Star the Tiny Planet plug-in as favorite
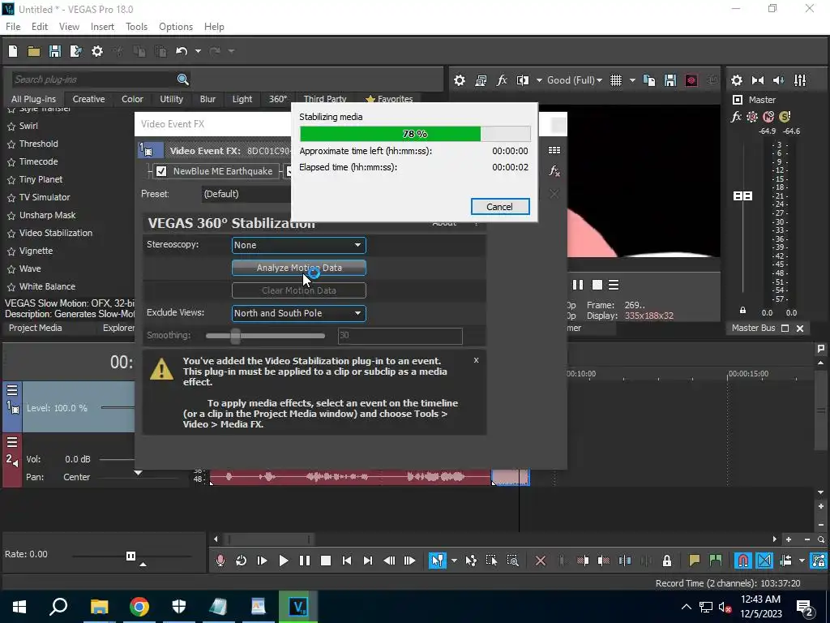The height and width of the screenshot is (623, 830). click(11, 180)
